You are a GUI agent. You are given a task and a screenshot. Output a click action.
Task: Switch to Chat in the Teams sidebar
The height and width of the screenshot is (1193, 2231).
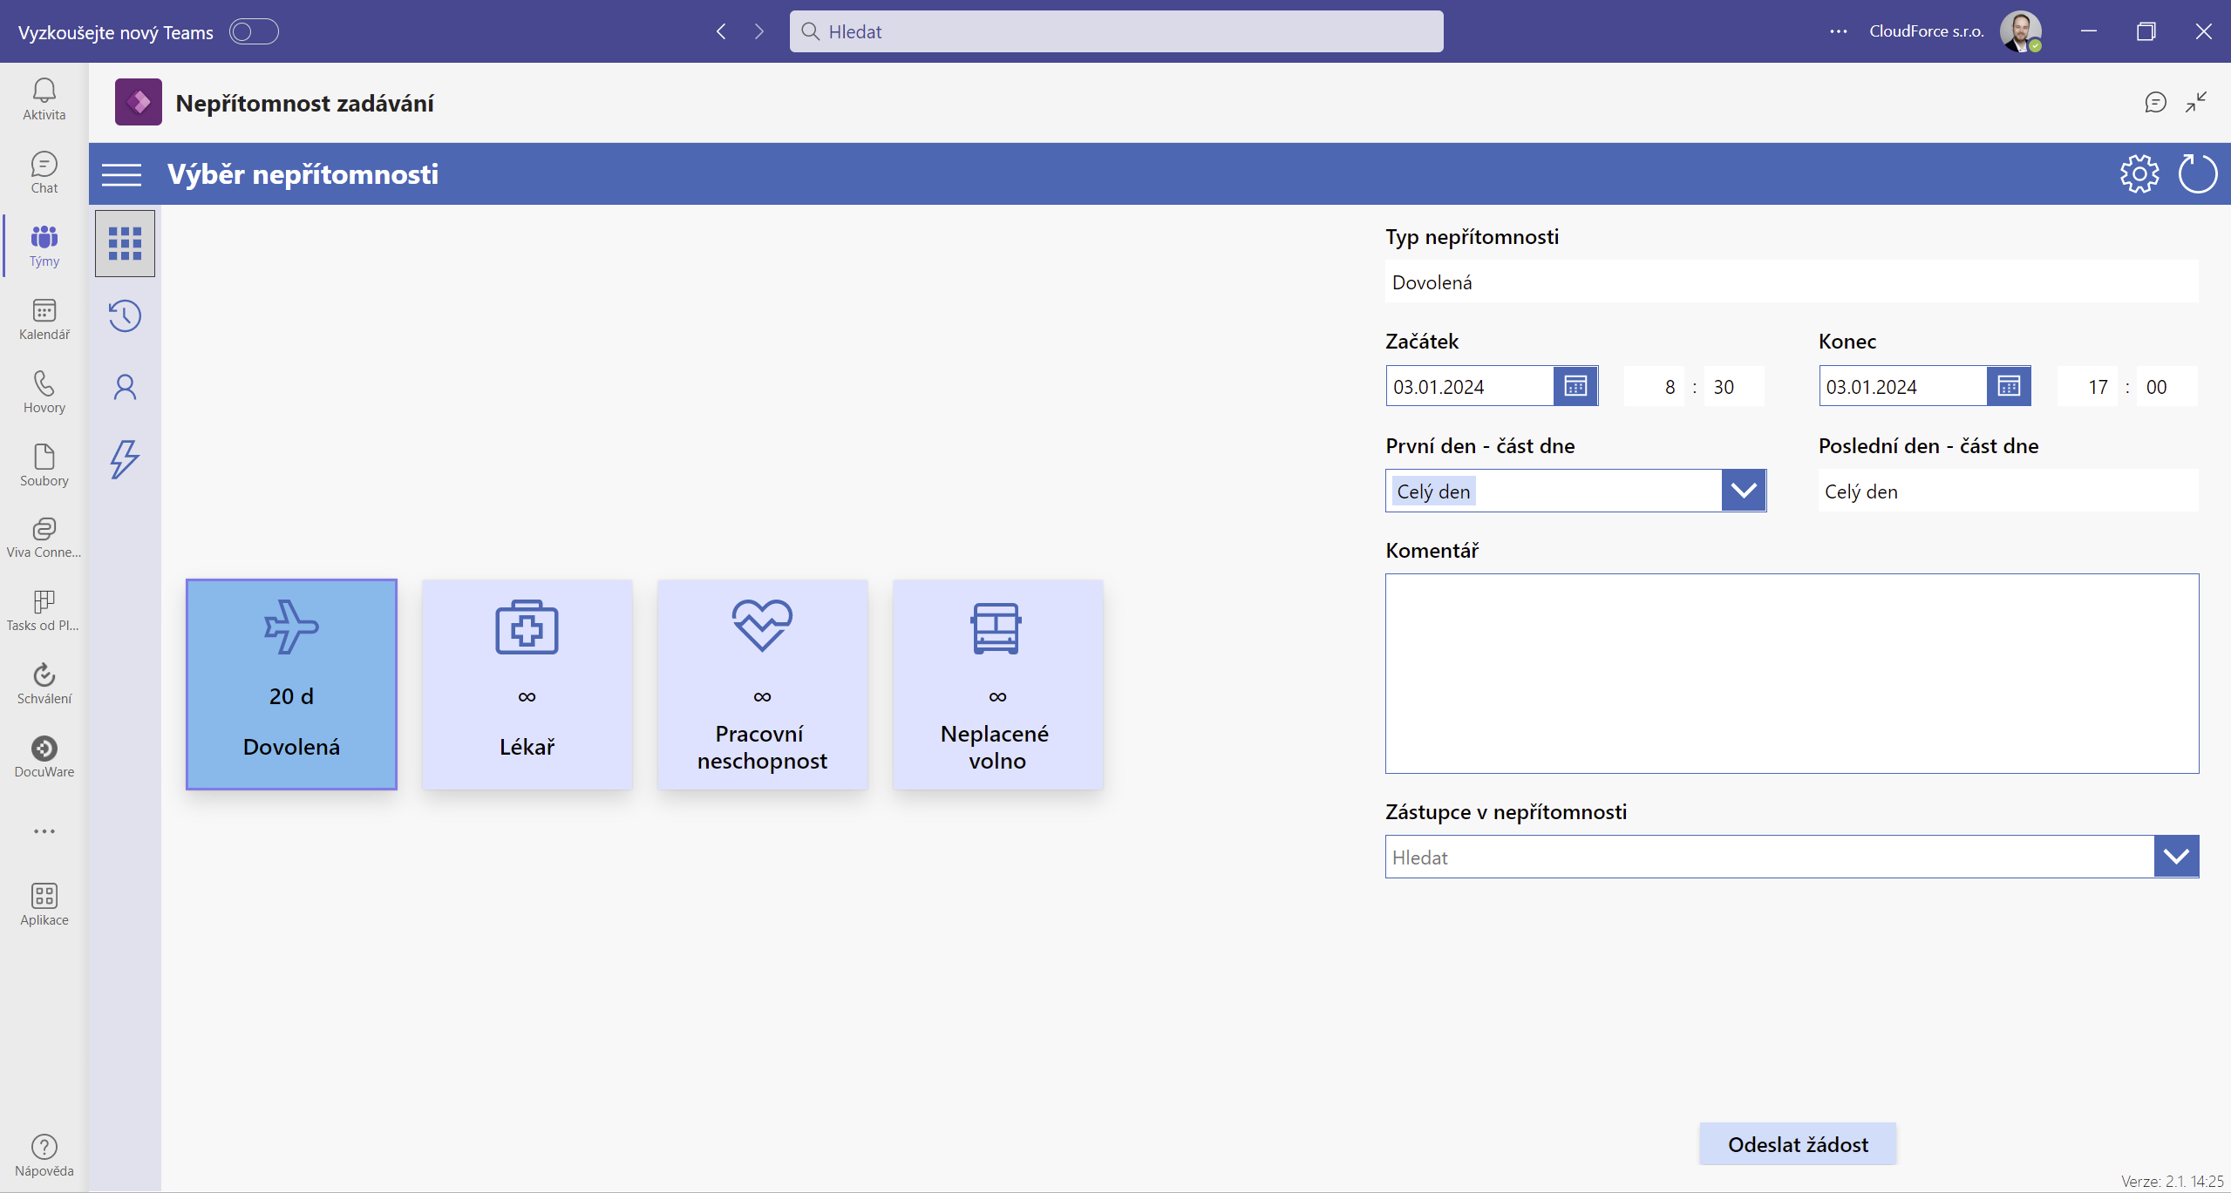pyautogui.click(x=44, y=173)
